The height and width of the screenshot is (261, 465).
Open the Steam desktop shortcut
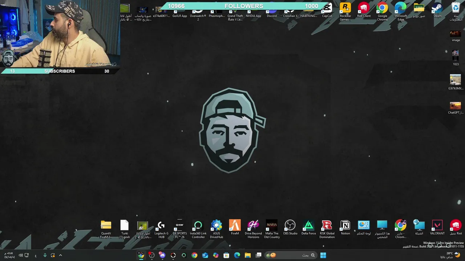click(x=437, y=10)
